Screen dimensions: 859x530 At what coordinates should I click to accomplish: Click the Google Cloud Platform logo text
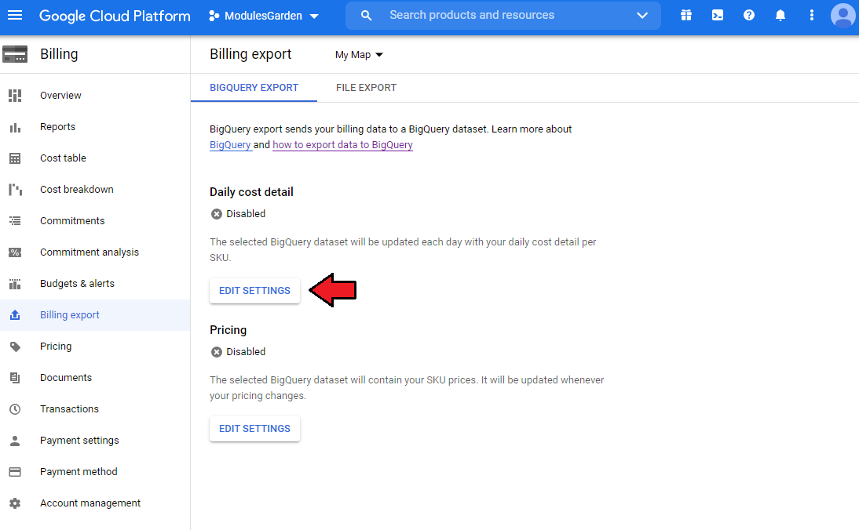115,16
